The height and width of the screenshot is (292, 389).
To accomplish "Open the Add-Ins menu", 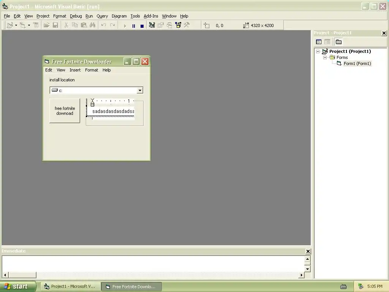I will 151,16.
